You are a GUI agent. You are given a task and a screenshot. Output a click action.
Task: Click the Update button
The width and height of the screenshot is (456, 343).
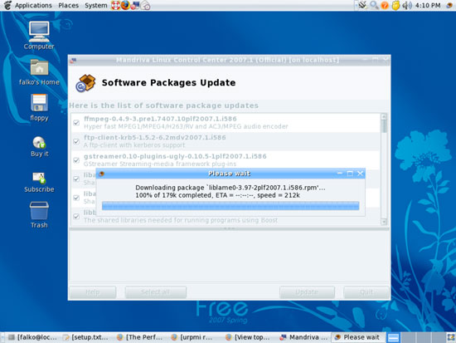pos(307,292)
